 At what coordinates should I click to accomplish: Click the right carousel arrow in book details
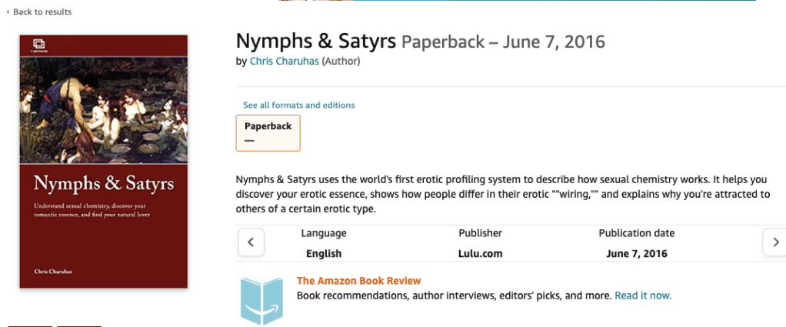point(774,242)
